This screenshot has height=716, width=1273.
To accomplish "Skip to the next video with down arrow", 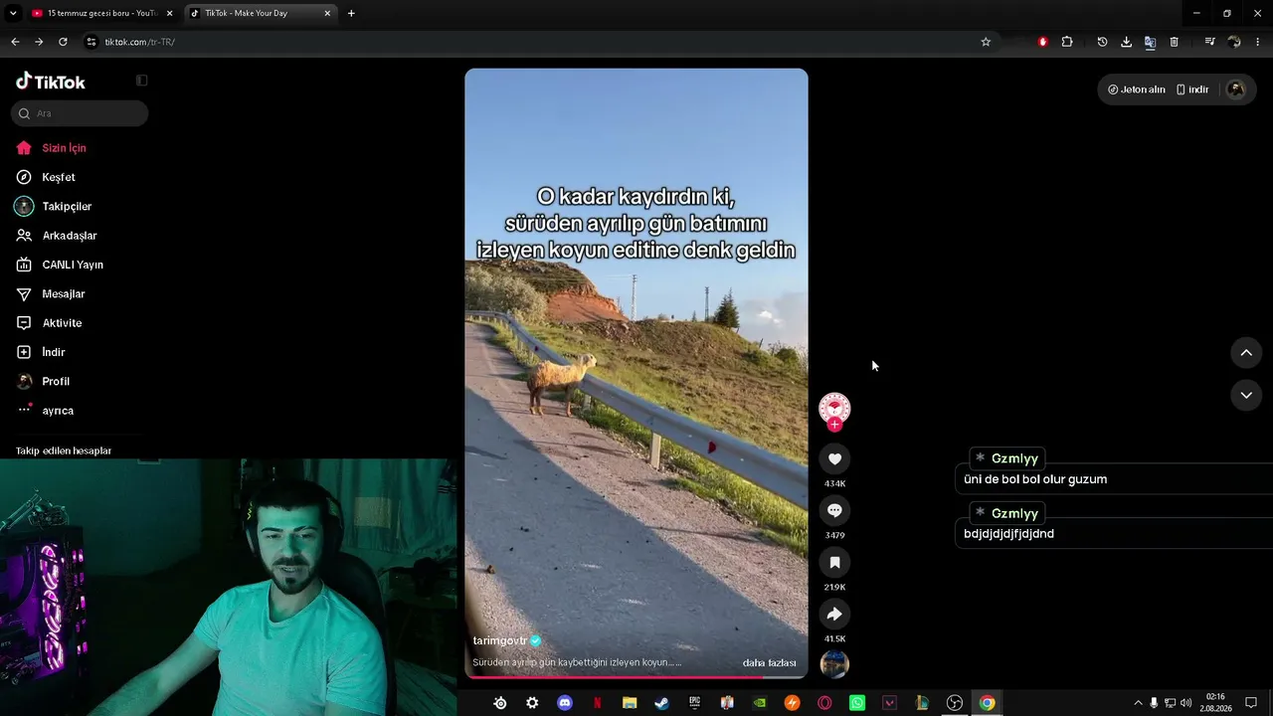I will (1246, 395).
